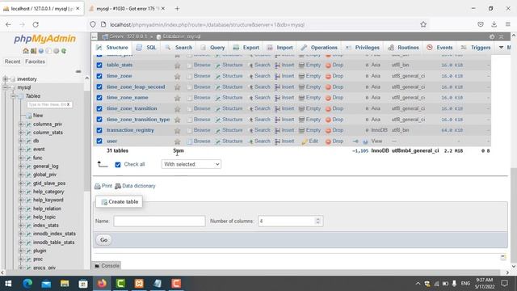The image size is (517, 291).
Task: Click Insert for time_zone_leap_second row
Action: point(284,86)
